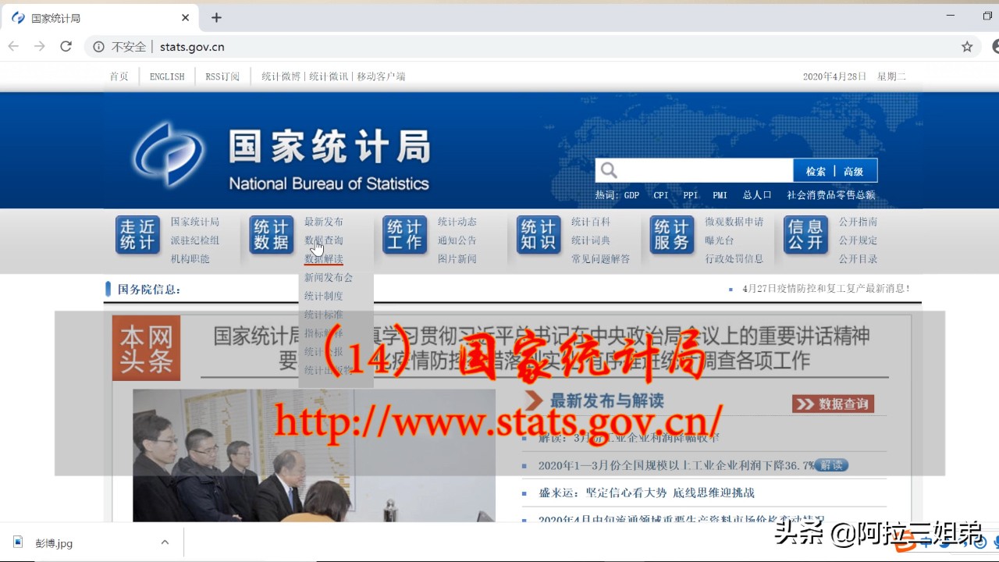Select the 统计工作 section icon
The image size is (999, 562).
[x=404, y=235]
